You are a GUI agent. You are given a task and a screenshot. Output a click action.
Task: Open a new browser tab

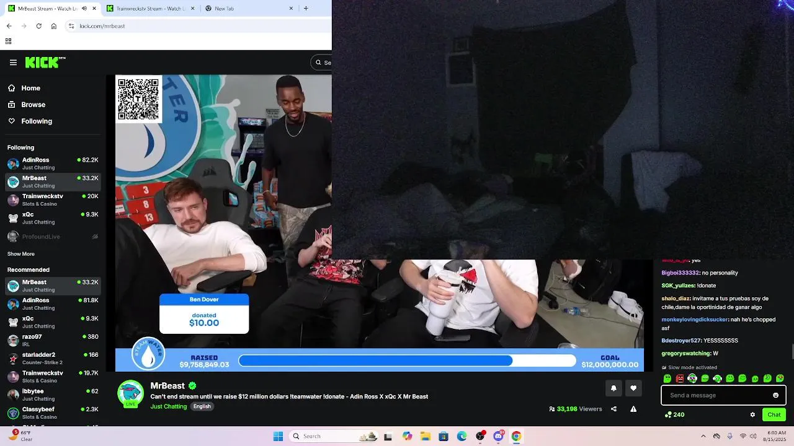click(x=306, y=8)
